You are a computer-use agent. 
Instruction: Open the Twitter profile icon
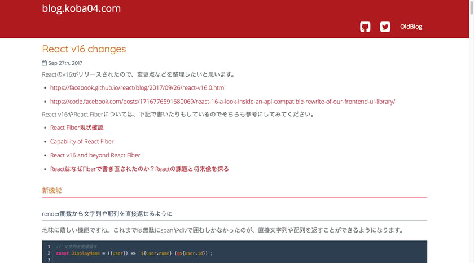click(x=385, y=27)
